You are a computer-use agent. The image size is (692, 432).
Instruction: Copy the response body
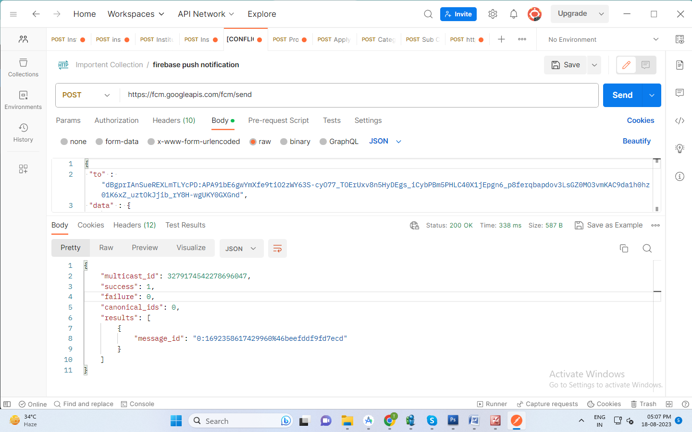click(624, 248)
